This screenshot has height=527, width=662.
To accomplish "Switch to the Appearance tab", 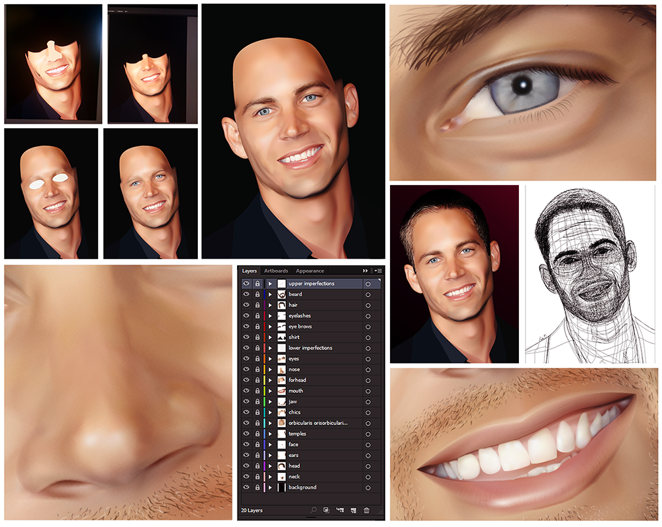I will click(x=310, y=270).
